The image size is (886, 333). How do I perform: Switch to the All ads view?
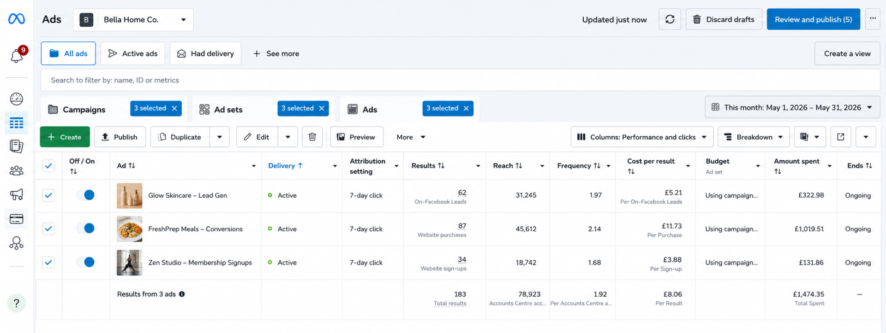click(x=68, y=53)
